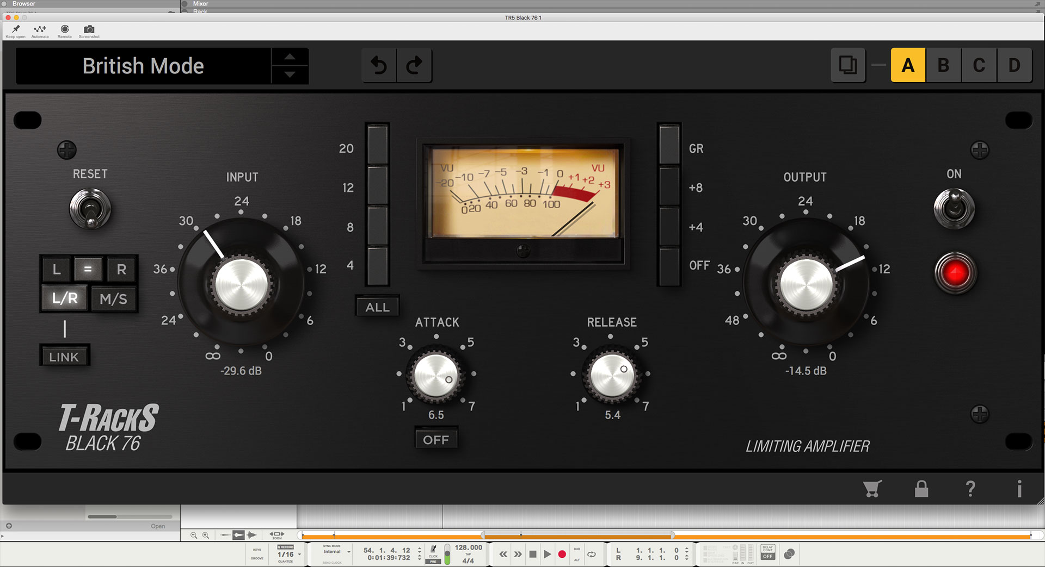Screen dimensions: 1045x567
Task: Click the zoom in magnifier in sequencer
Action: click(x=206, y=535)
